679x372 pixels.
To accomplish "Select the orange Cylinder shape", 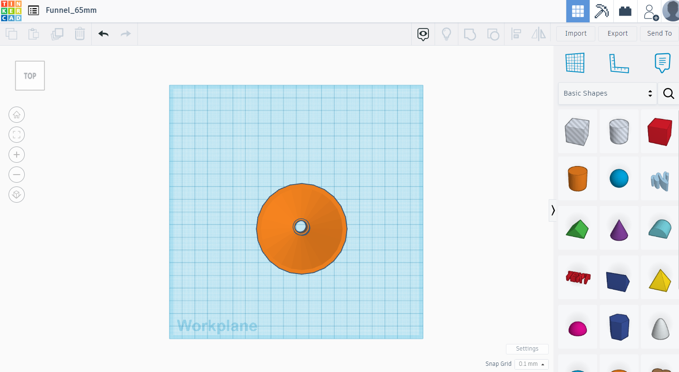I will [577, 179].
